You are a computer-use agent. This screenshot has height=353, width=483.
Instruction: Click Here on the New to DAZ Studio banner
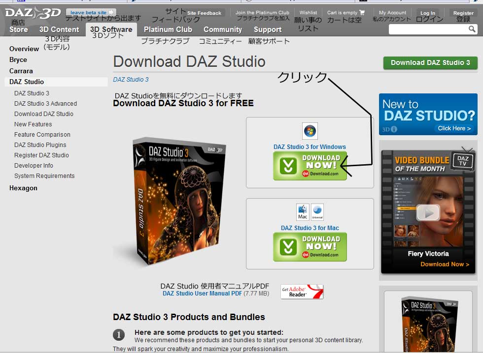coord(454,128)
